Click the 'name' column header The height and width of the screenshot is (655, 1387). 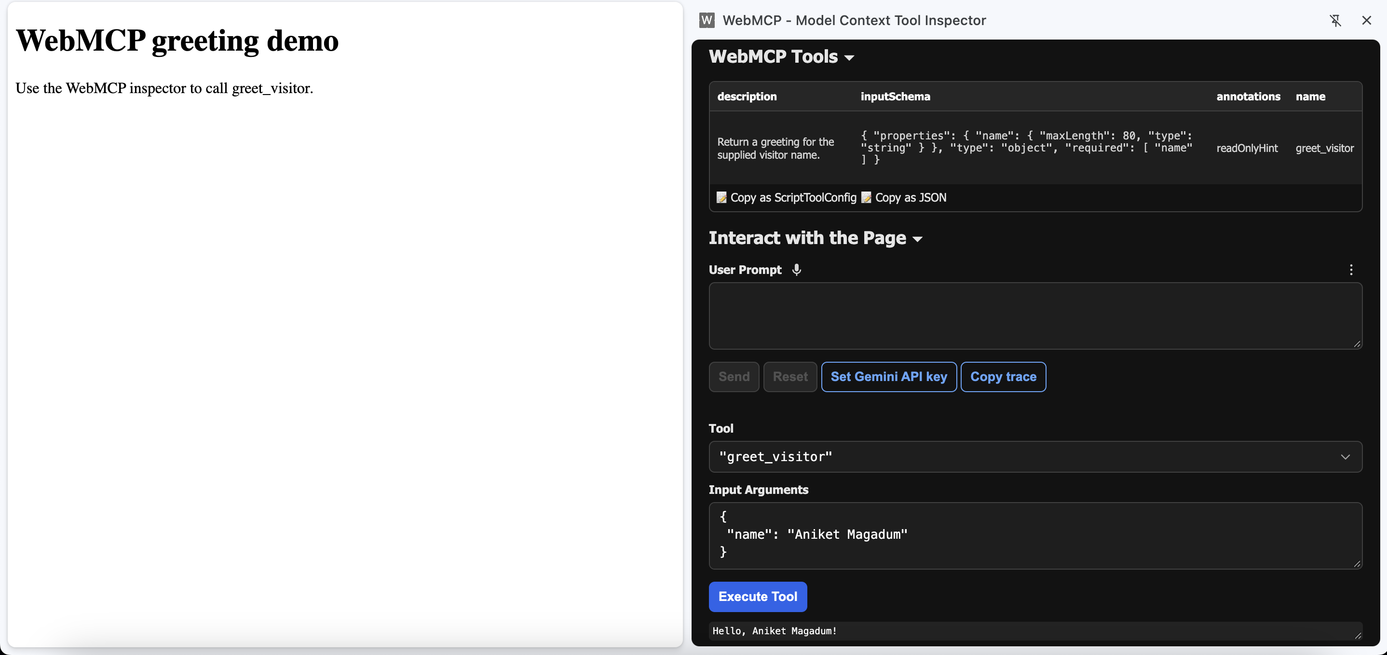pyautogui.click(x=1310, y=96)
